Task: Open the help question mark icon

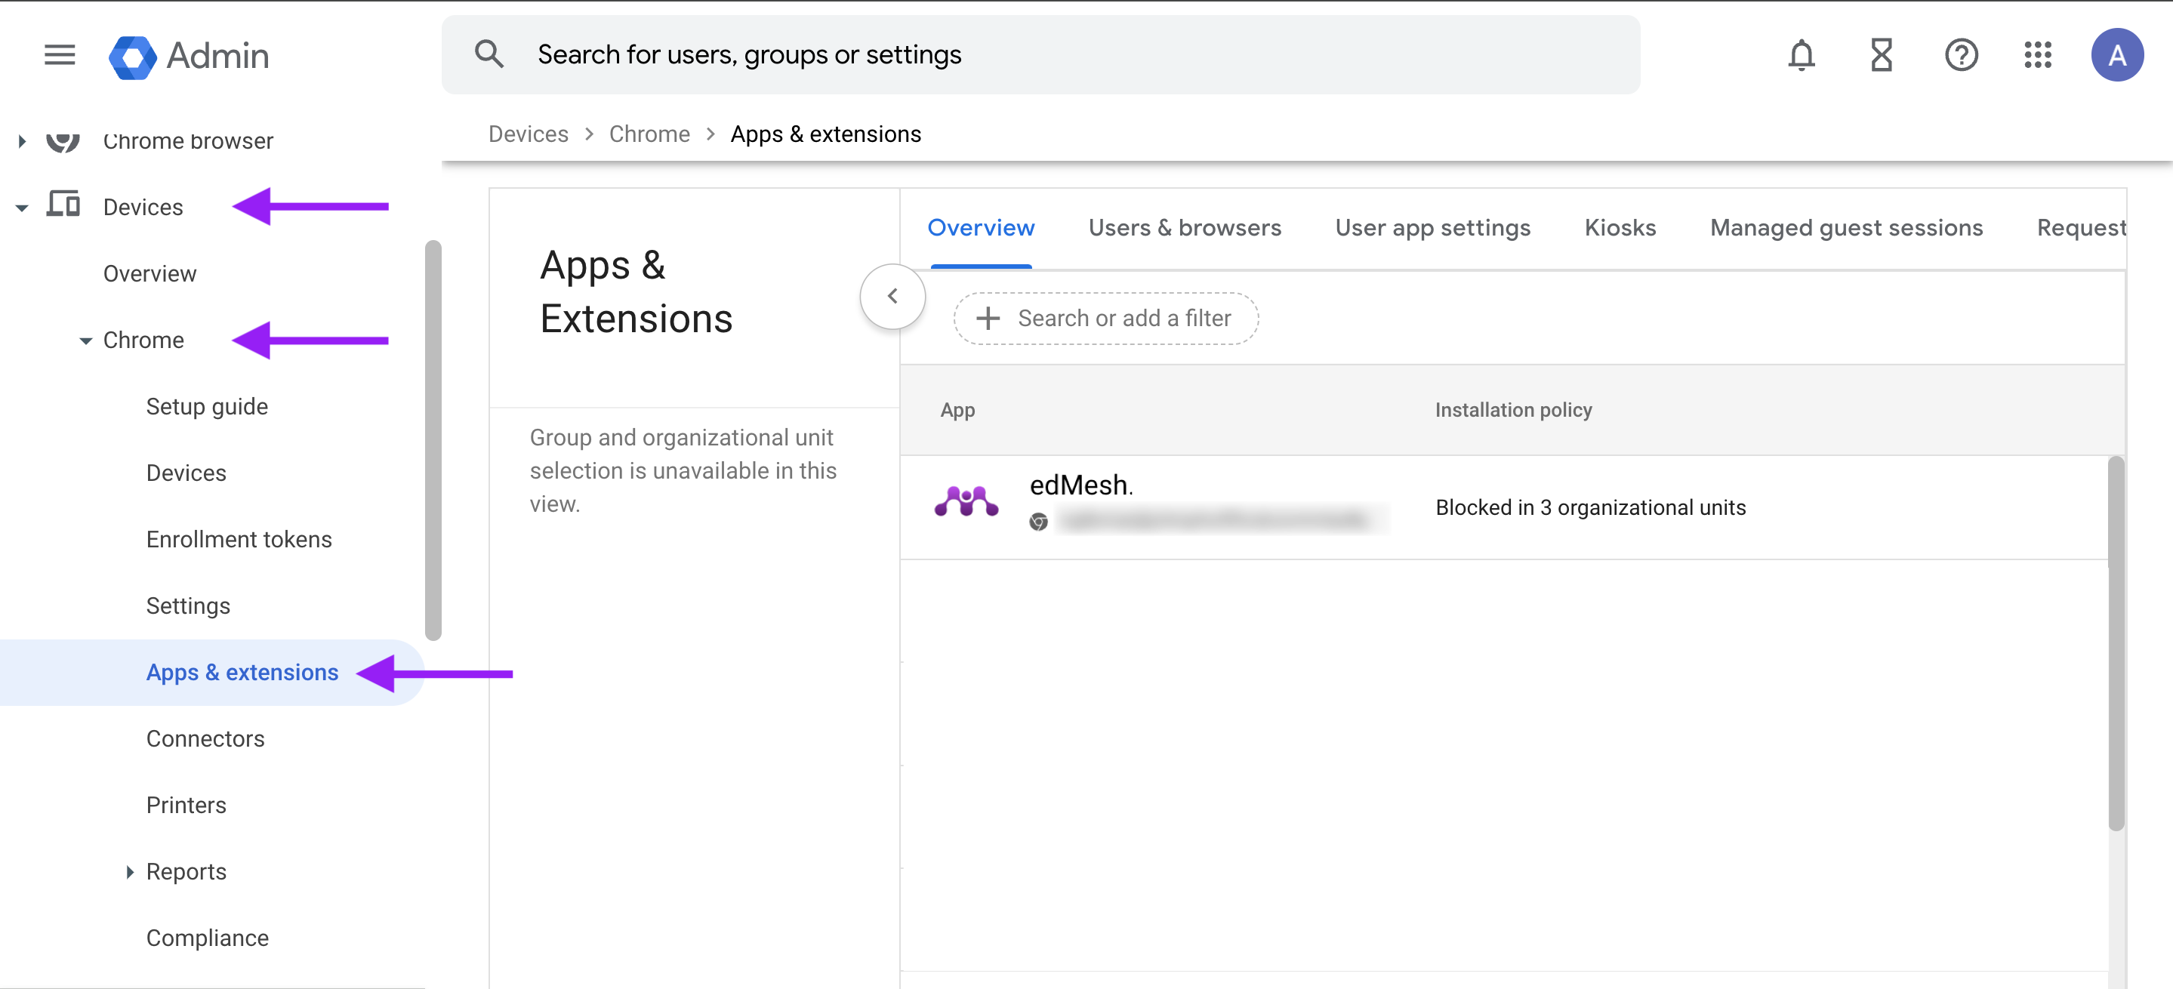Action: pyautogui.click(x=1960, y=56)
